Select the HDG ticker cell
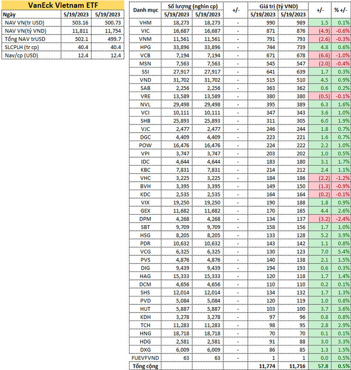The image size is (351, 370). click(x=145, y=342)
